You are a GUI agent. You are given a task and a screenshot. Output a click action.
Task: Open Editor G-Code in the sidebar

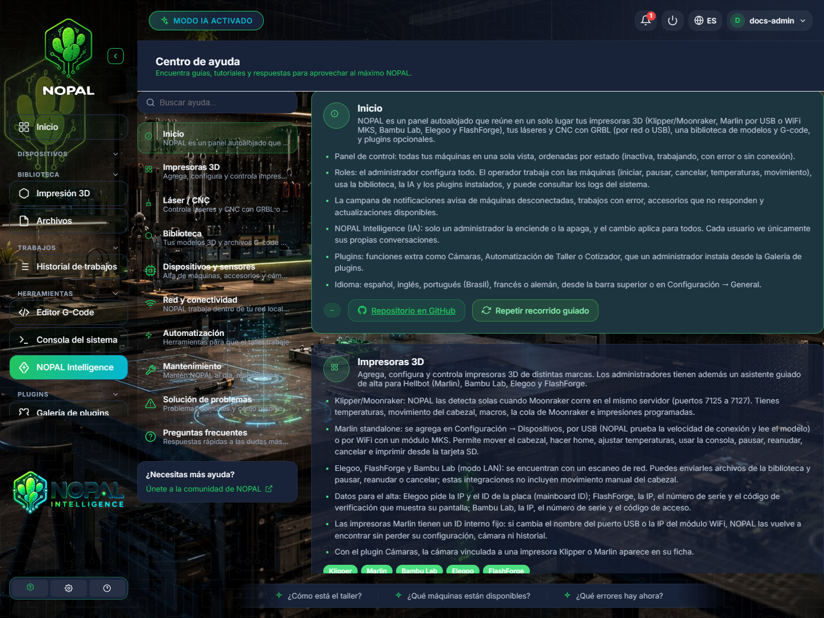(x=69, y=312)
